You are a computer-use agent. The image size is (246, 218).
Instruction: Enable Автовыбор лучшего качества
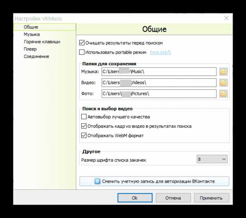pos(84,117)
